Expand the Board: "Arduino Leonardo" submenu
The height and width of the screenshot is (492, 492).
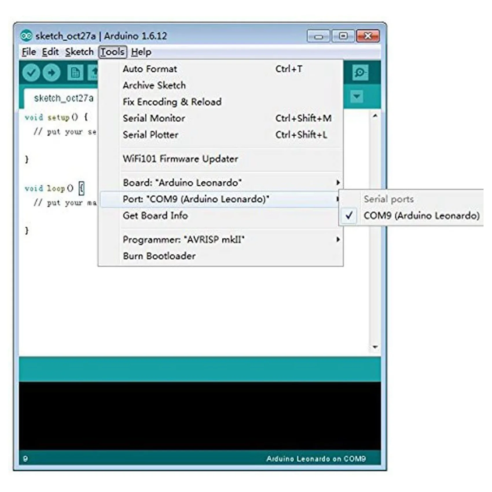point(221,183)
